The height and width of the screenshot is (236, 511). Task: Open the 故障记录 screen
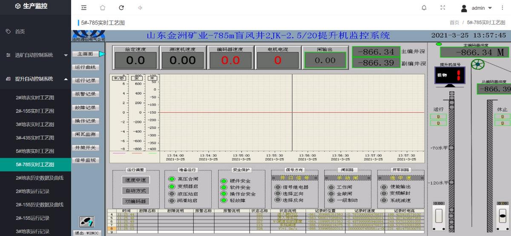coord(86,108)
